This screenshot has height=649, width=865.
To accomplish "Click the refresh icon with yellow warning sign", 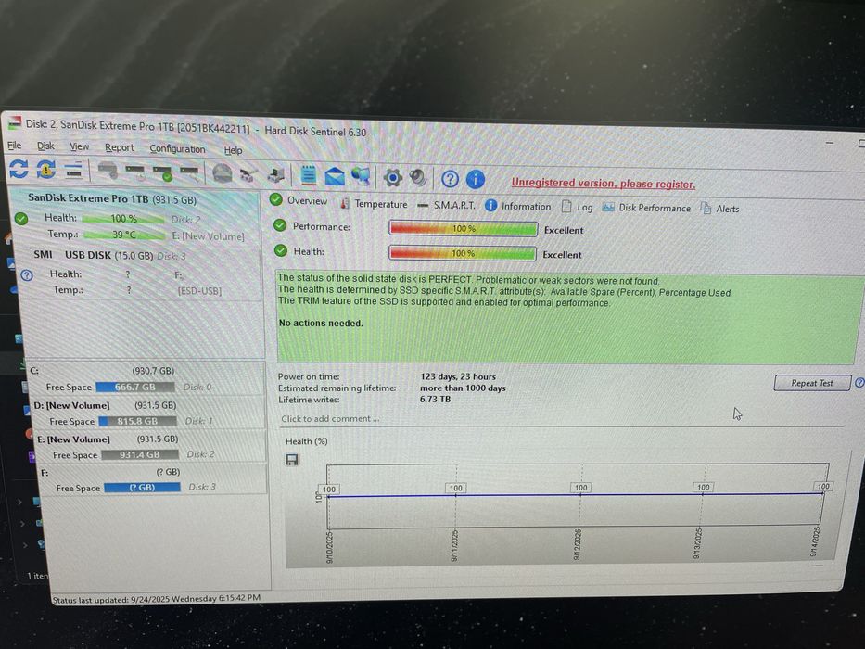I will pyautogui.click(x=46, y=170).
